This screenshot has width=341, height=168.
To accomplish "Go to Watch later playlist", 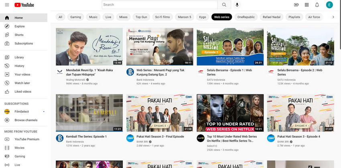I will pyautogui.click(x=22, y=83).
